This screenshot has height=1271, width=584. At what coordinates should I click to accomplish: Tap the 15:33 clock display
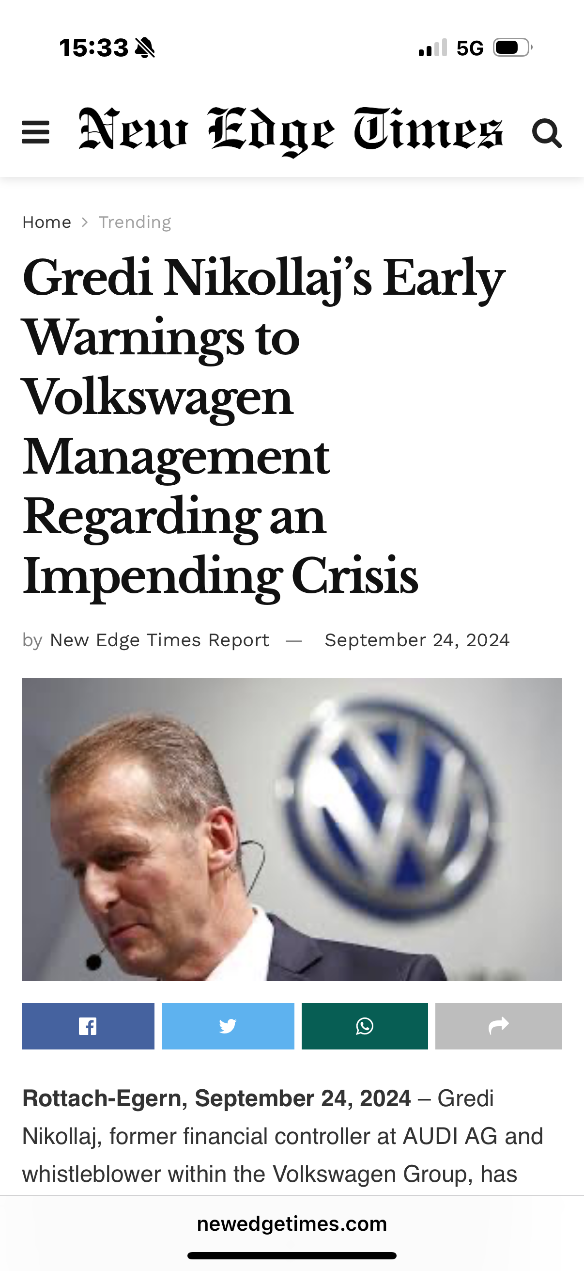click(95, 48)
